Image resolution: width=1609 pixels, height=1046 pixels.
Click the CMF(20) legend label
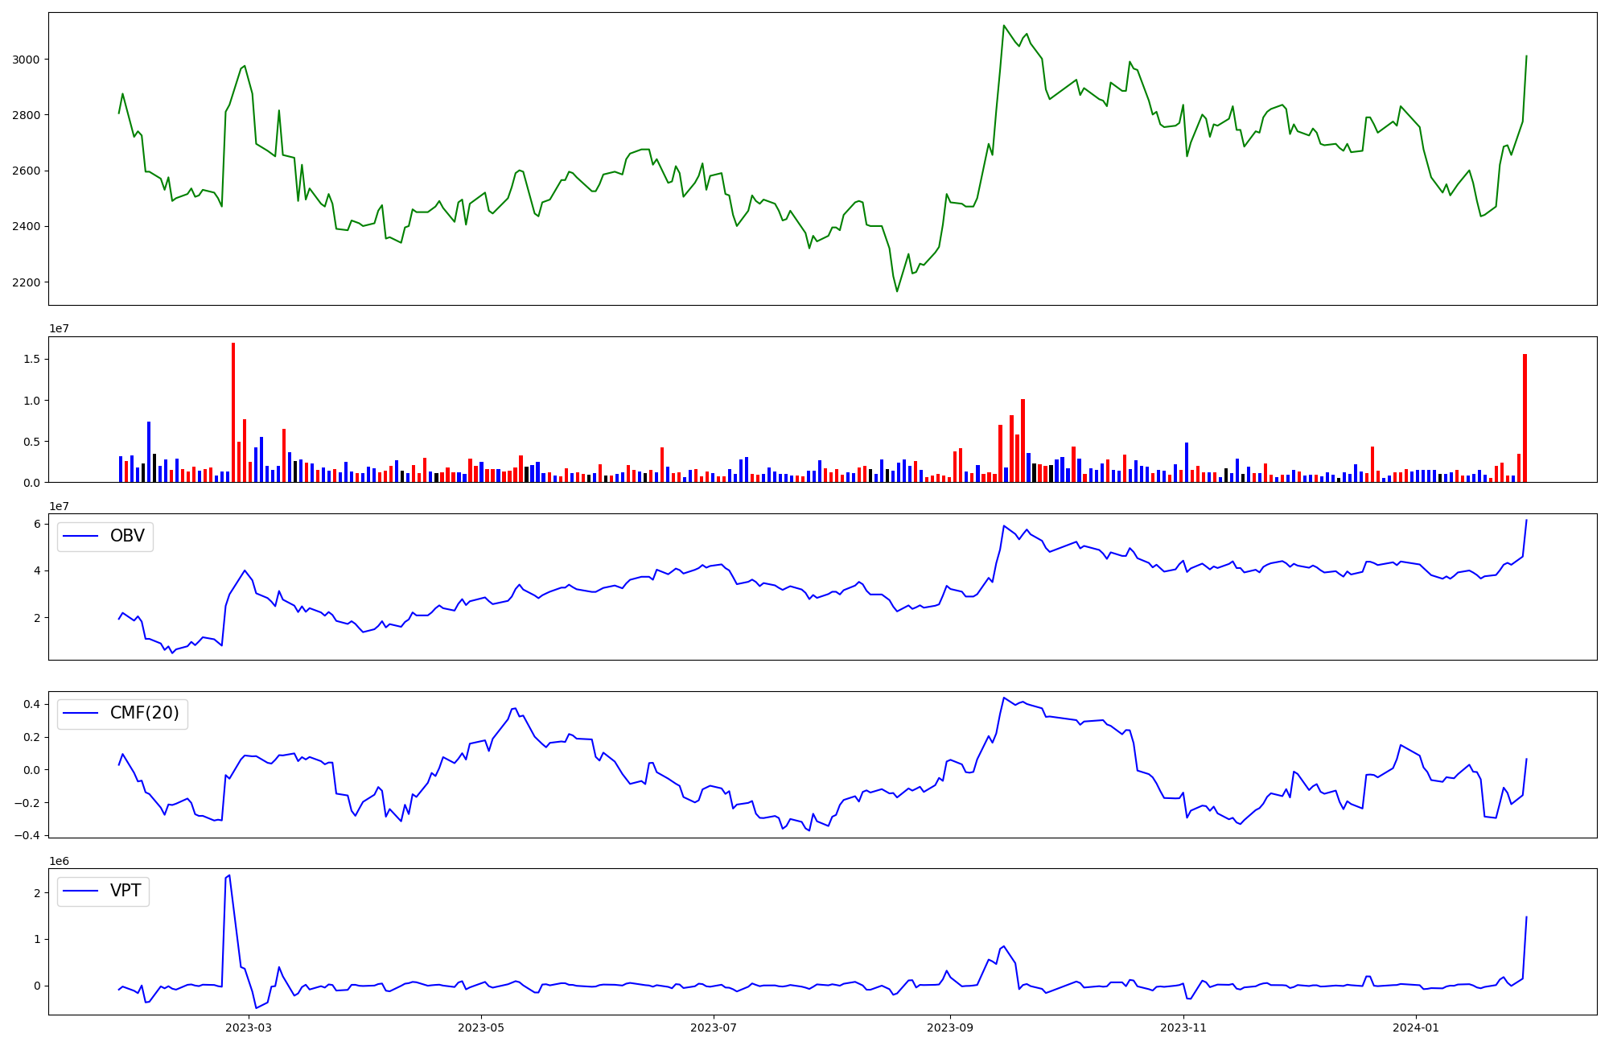click(144, 714)
